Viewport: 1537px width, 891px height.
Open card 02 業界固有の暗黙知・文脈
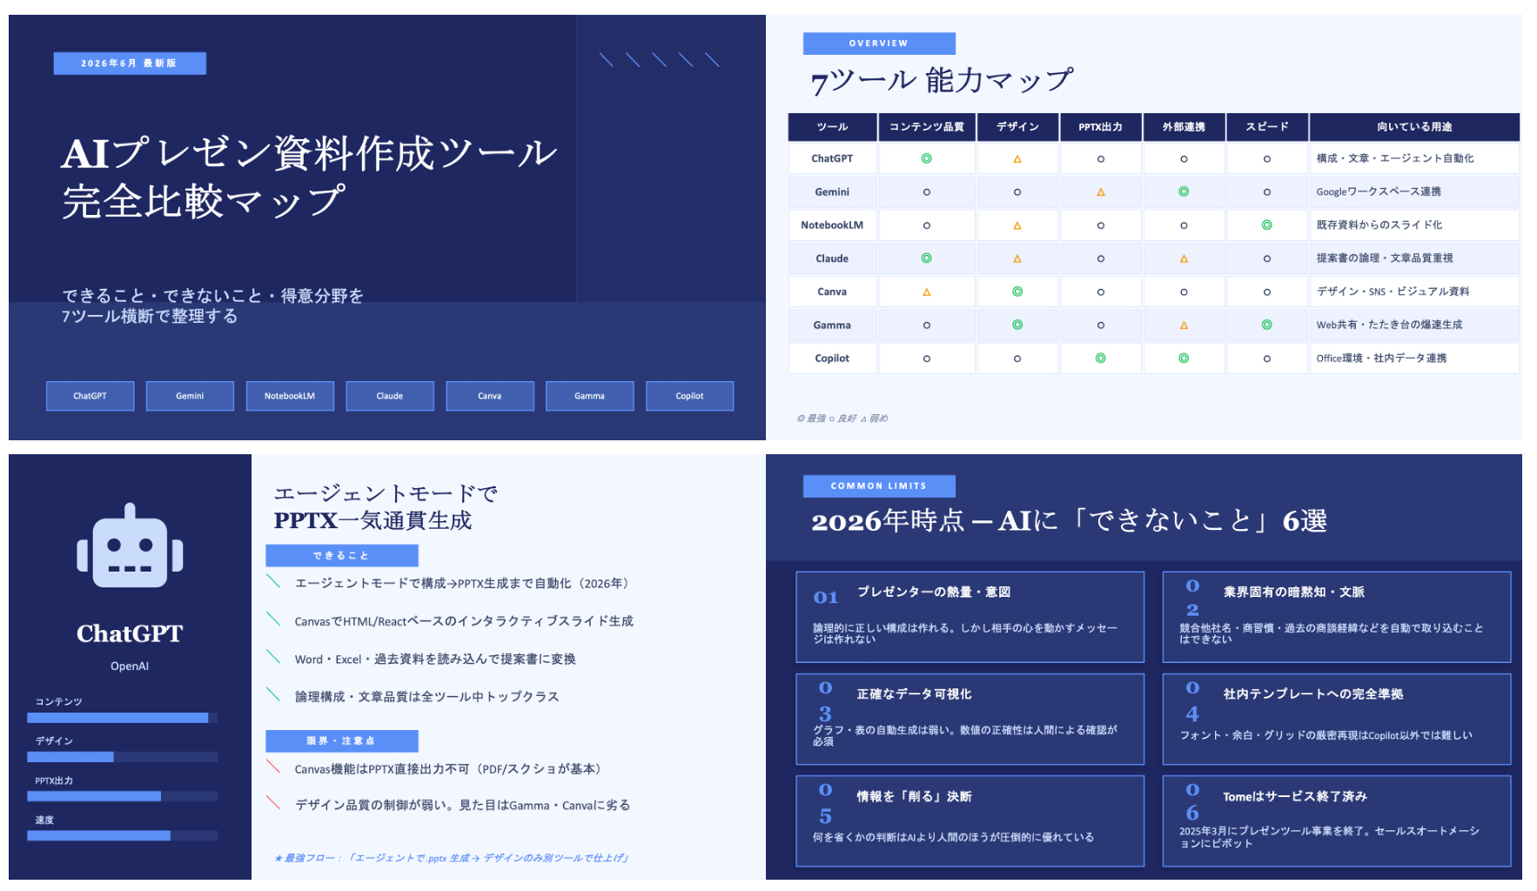pos(1336,617)
